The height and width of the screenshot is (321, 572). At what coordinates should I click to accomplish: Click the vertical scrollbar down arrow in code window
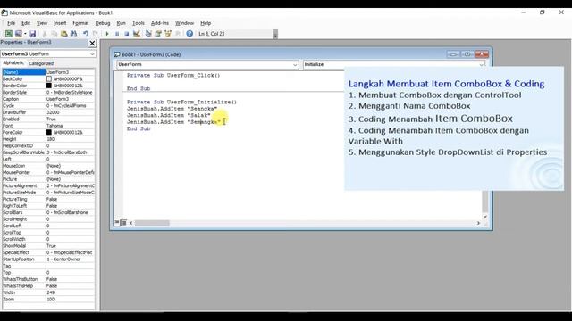(x=484, y=216)
